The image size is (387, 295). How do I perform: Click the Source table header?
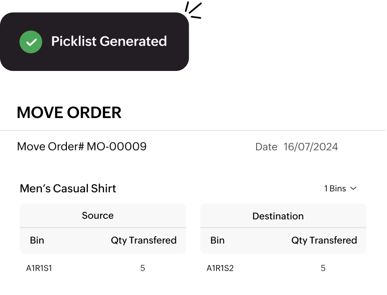click(98, 216)
